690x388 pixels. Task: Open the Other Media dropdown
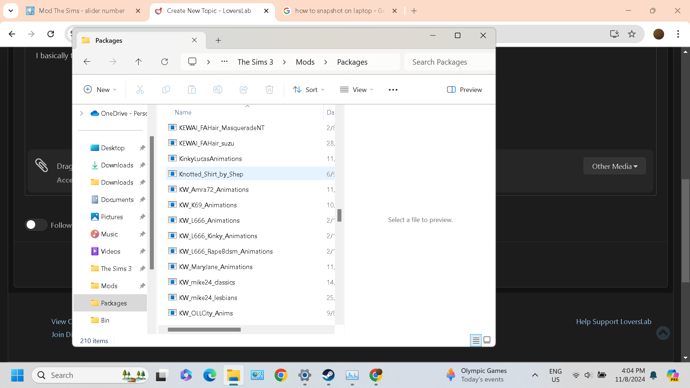click(x=615, y=166)
